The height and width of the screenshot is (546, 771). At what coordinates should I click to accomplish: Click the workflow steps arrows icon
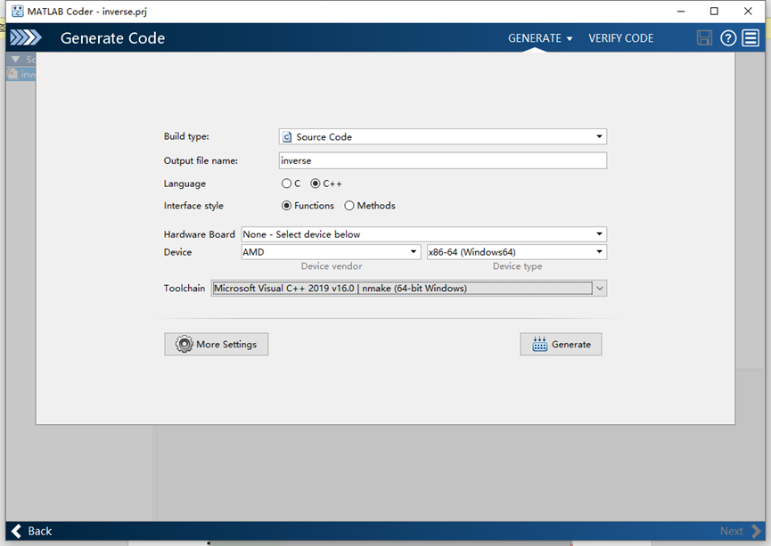point(26,37)
